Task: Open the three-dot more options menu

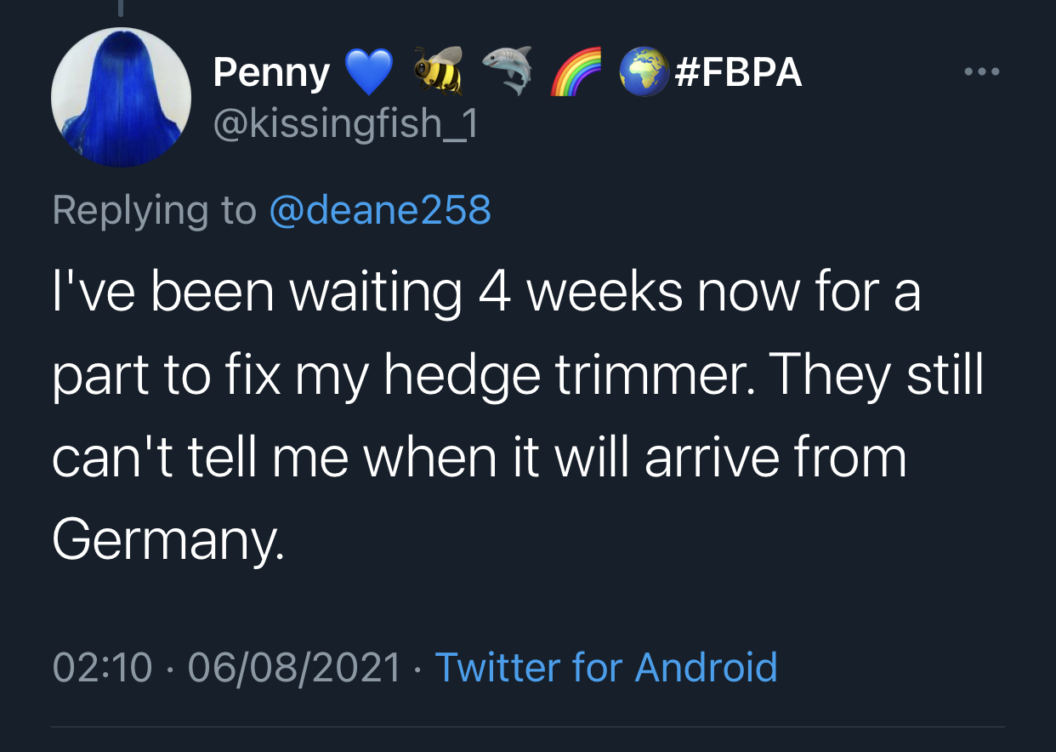Action: [x=982, y=72]
